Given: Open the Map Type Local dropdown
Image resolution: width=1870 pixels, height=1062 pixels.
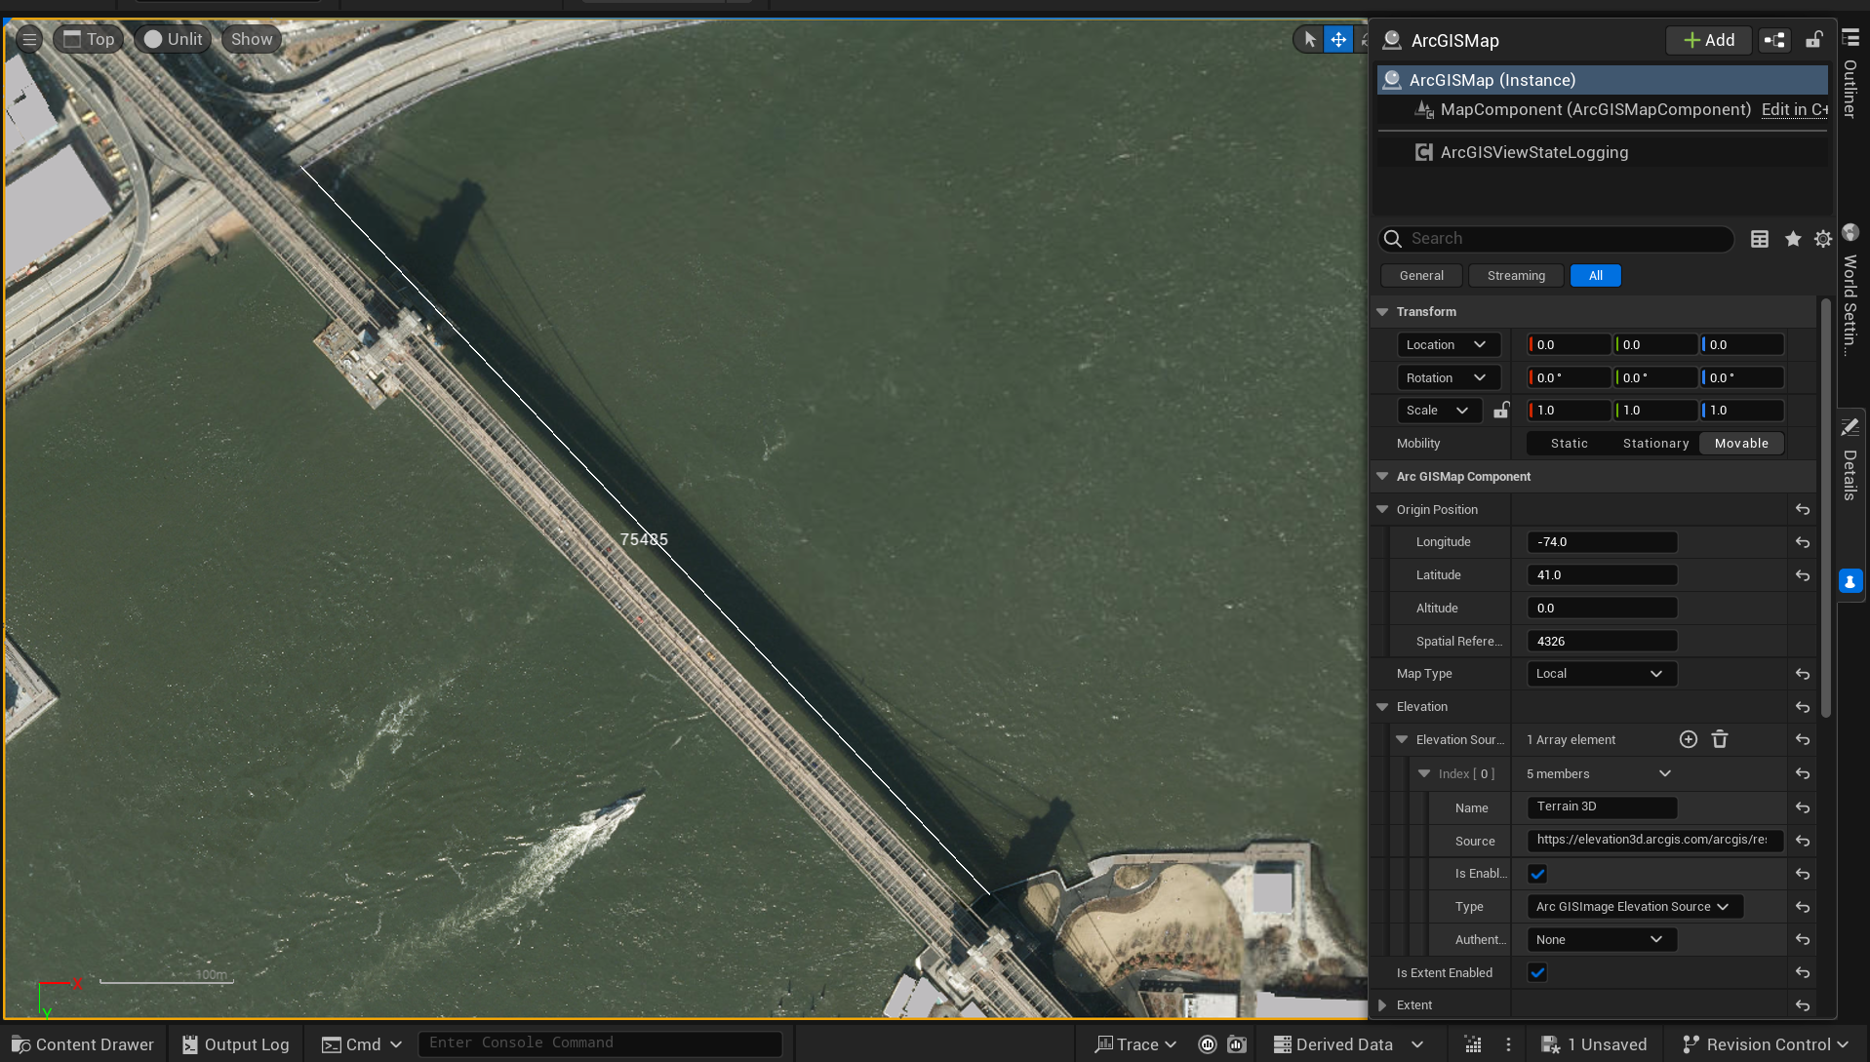Looking at the screenshot, I should click(x=1601, y=673).
